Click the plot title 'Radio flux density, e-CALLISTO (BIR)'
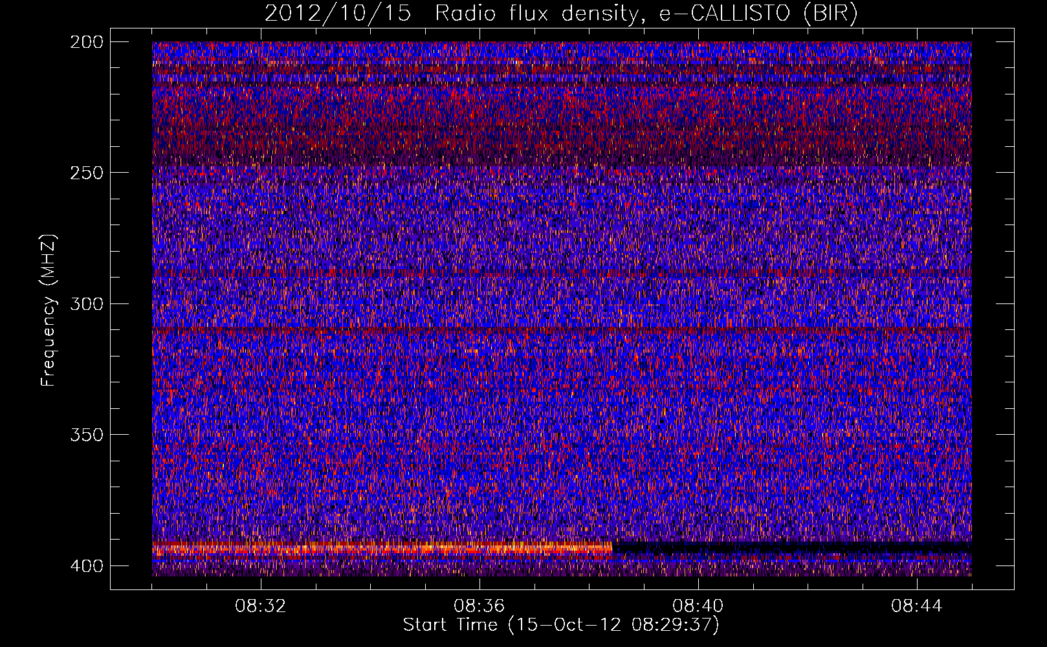The width and height of the screenshot is (1047, 647). coord(646,14)
